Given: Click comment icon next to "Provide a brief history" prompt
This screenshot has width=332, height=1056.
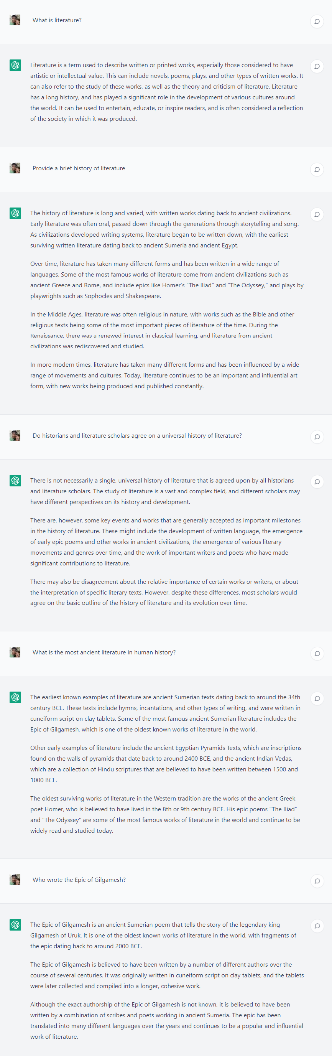Looking at the screenshot, I should click(317, 169).
